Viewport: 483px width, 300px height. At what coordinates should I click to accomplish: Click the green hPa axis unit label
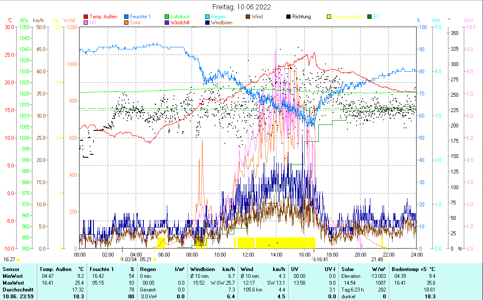click(24, 20)
